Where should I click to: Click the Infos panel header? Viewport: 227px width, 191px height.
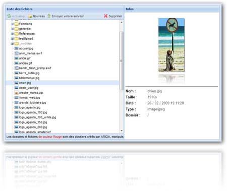[172, 9]
